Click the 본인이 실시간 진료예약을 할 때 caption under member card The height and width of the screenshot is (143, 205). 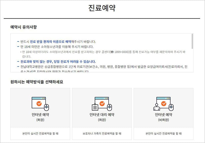pos(40,133)
